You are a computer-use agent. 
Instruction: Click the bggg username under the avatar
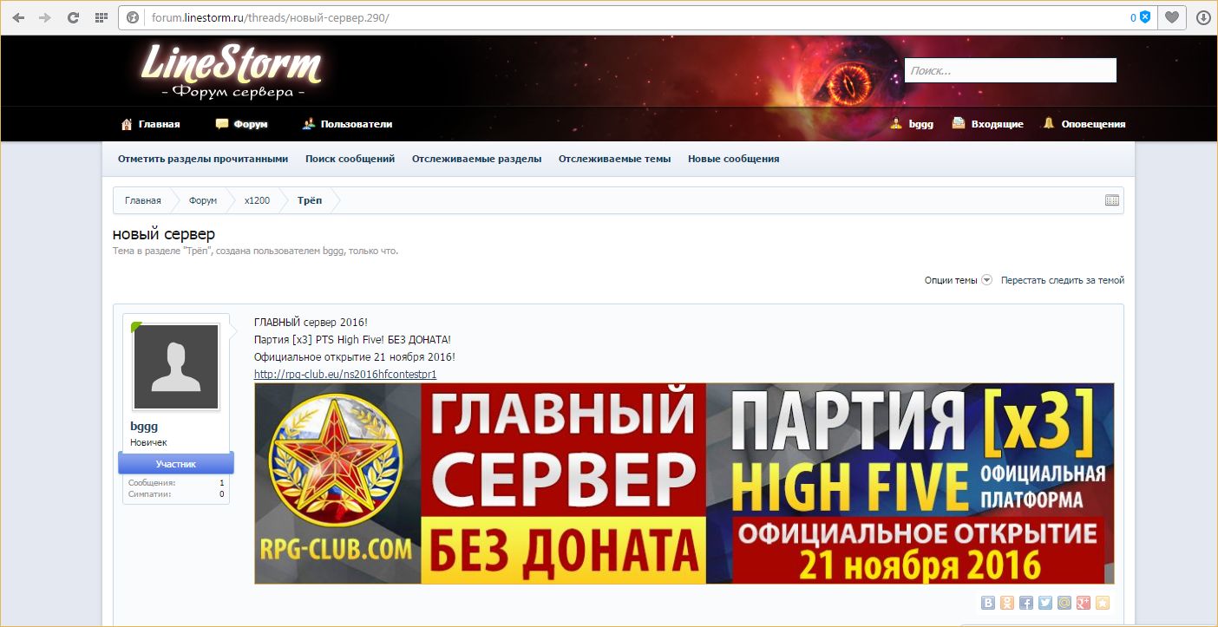click(144, 427)
